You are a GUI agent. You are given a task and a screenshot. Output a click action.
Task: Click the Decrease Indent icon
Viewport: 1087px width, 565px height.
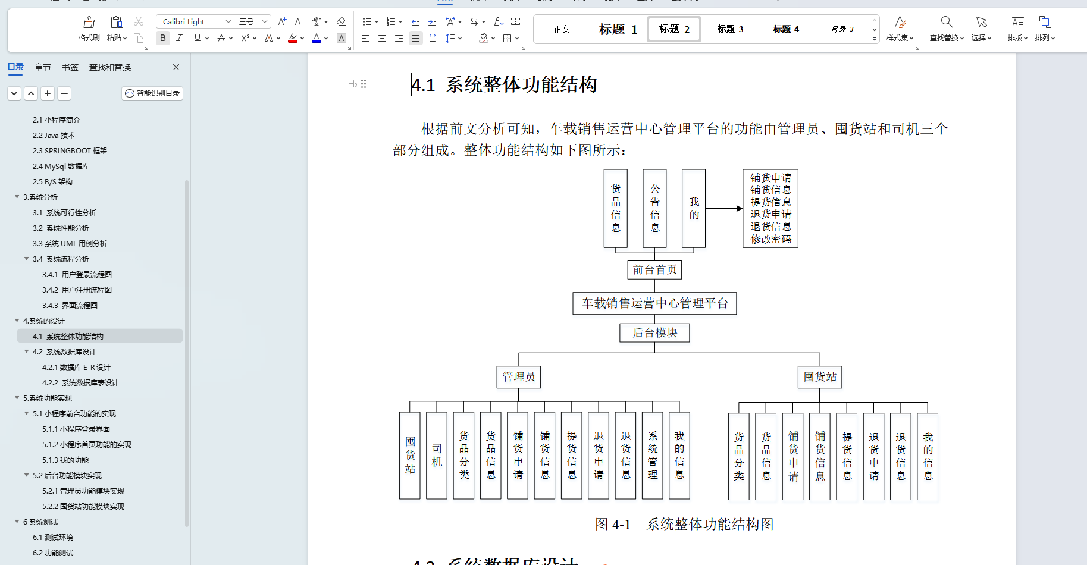(x=415, y=21)
